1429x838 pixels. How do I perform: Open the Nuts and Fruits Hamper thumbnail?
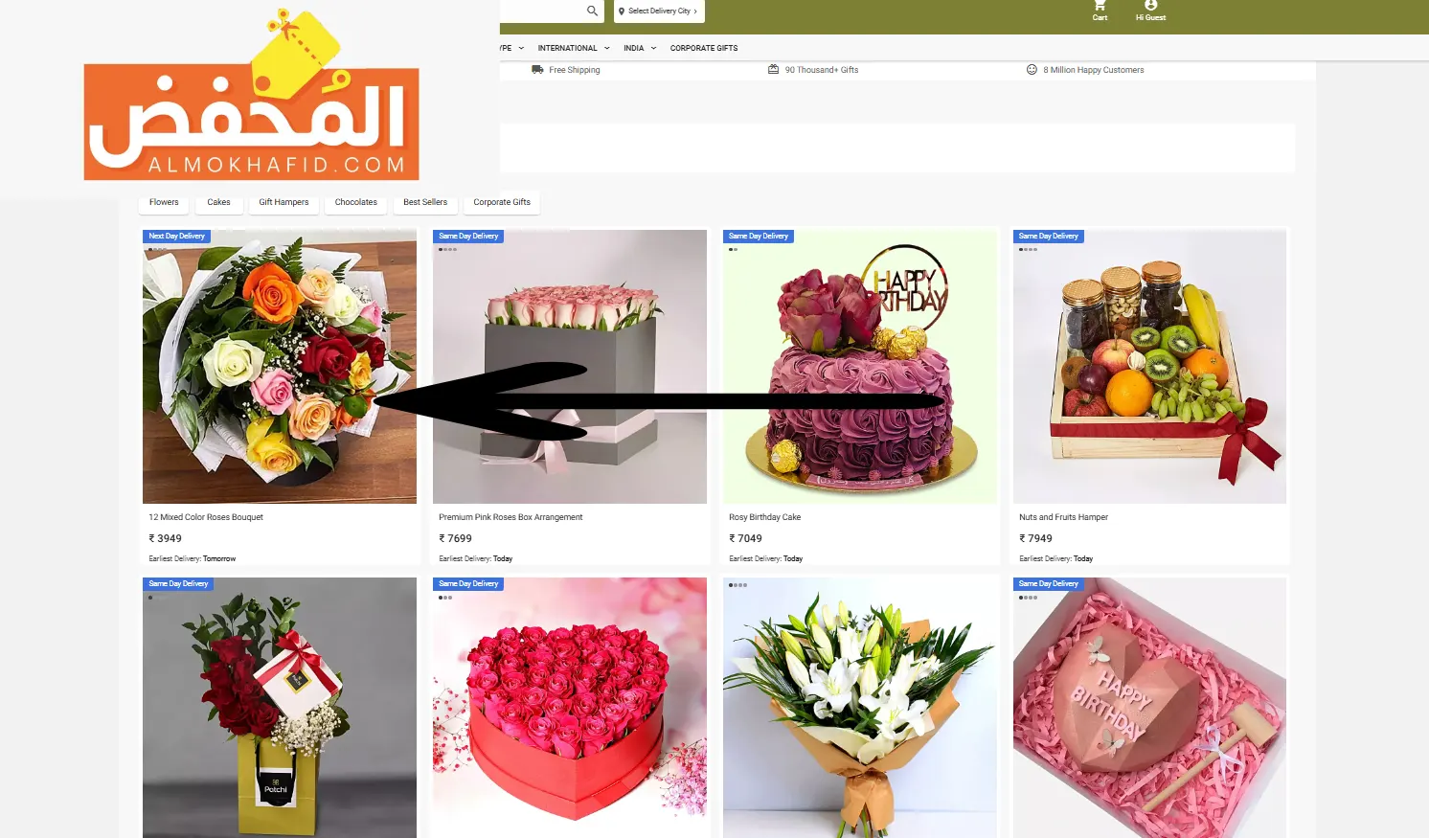click(1149, 366)
